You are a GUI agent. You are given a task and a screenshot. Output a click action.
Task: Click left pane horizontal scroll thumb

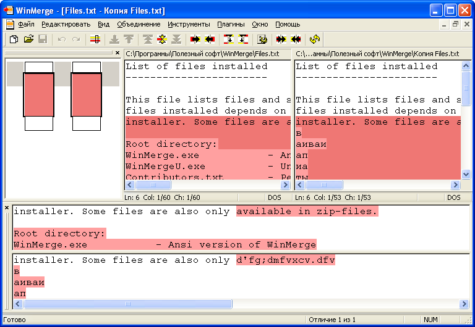coord(153,184)
